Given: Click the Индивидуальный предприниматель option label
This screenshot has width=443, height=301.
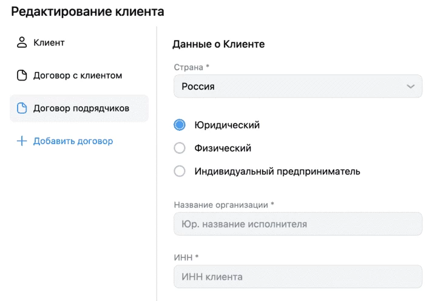Looking at the screenshot, I should 277,171.
